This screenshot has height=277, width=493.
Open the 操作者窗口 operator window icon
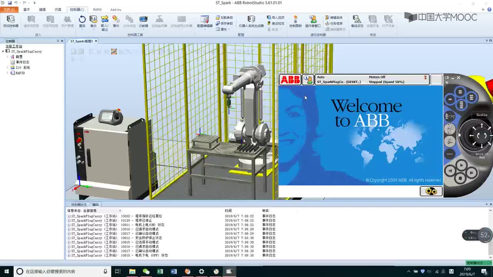[313, 22]
